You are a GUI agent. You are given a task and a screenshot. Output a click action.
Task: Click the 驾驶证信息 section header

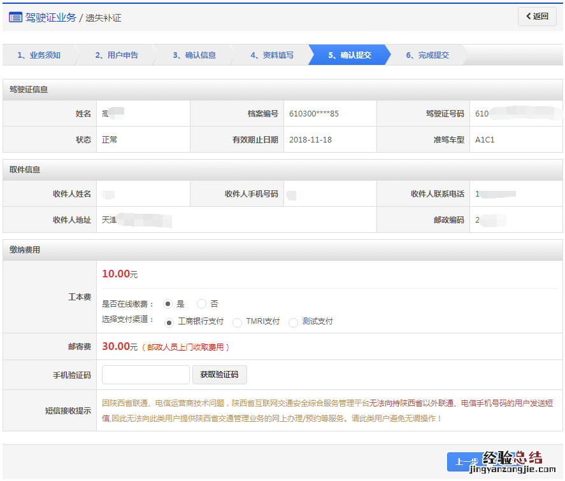(29, 90)
